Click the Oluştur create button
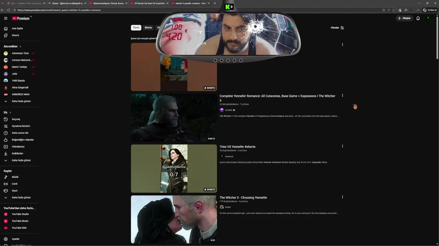 pos(404,18)
